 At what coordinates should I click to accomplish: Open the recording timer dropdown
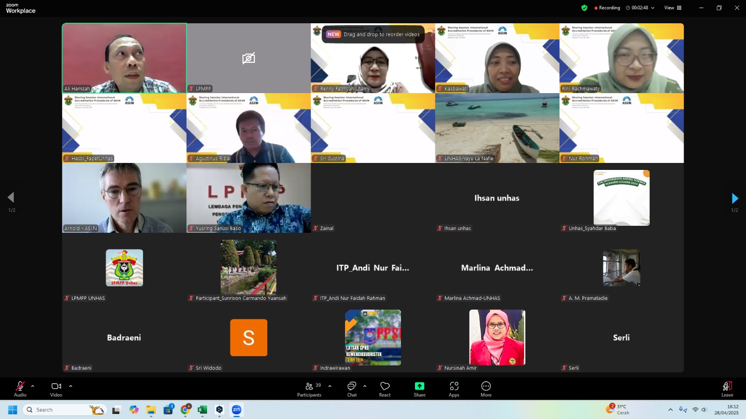pos(653,8)
